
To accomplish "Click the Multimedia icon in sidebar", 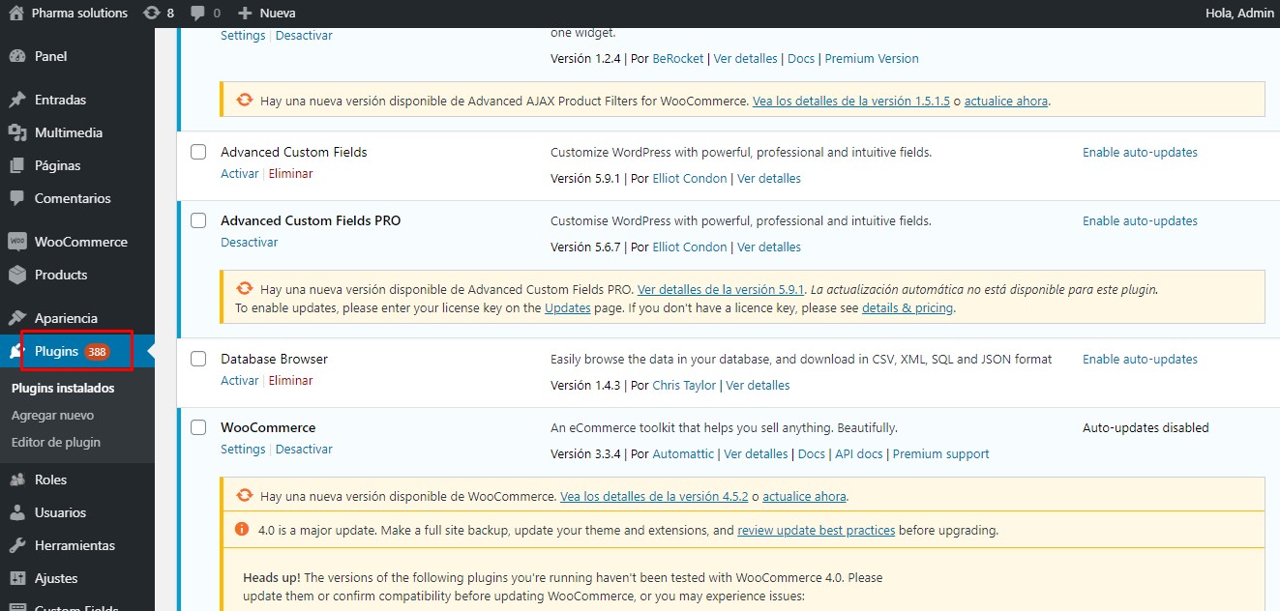I will tap(16, 132).
